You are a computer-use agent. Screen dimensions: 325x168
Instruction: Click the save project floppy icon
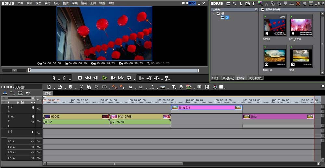tap(71, 87)
